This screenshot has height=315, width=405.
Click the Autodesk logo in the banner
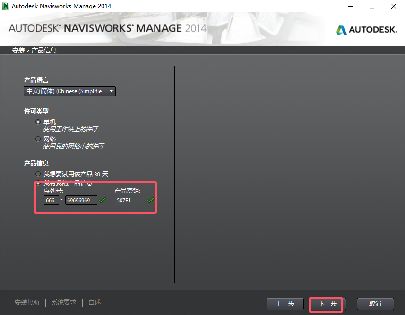[x=367, y=30]
